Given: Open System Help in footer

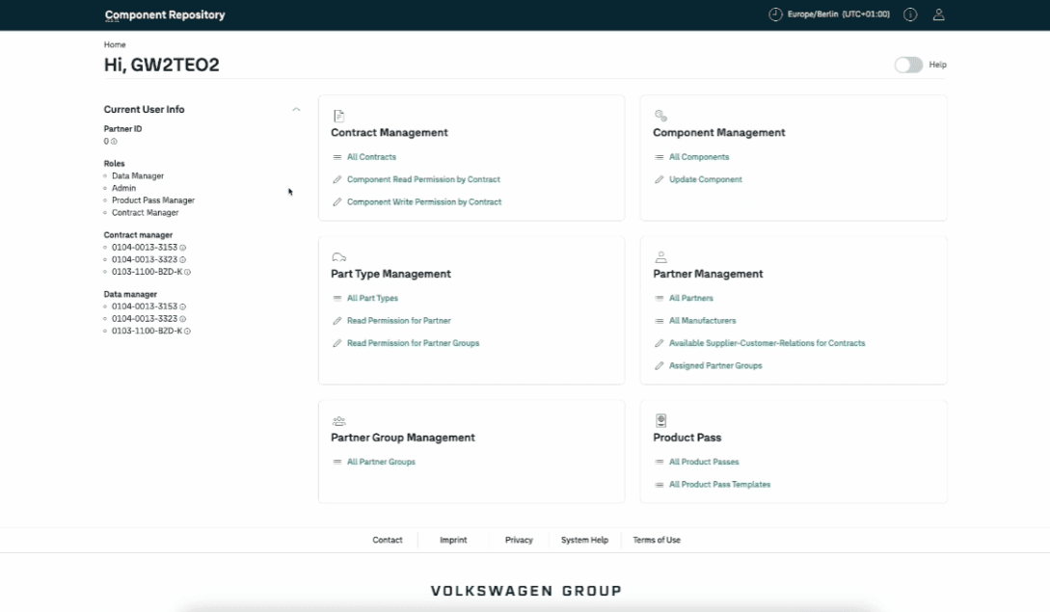Looking at the screenshot, I should (x=584, y=541).
